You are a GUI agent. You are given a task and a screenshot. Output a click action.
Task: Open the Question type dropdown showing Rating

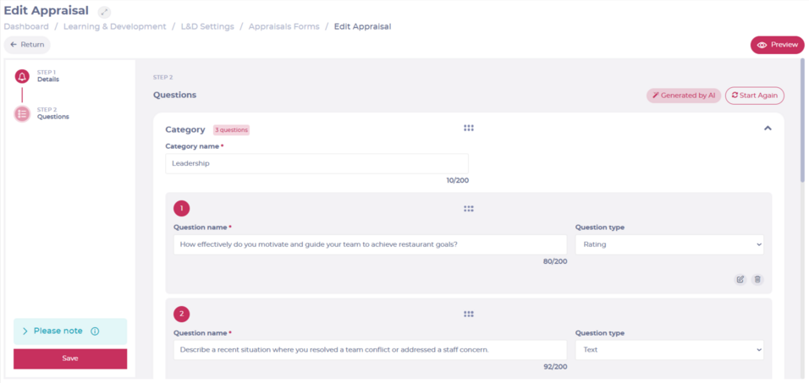(x=669, y=245)
